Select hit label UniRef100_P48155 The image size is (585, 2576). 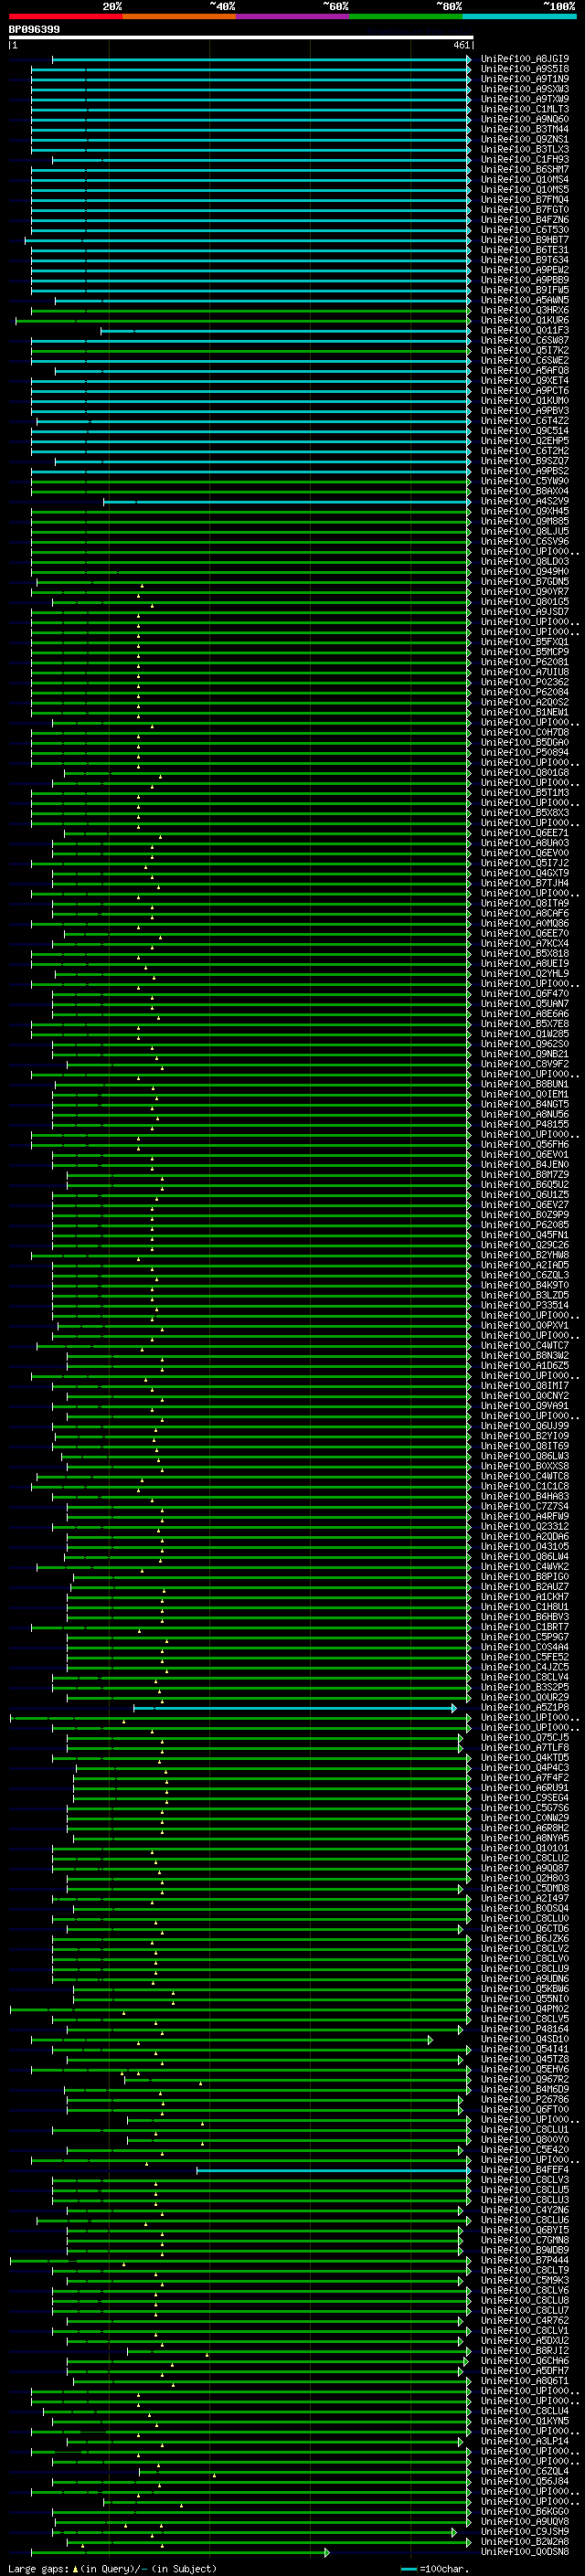[524, 1125]
